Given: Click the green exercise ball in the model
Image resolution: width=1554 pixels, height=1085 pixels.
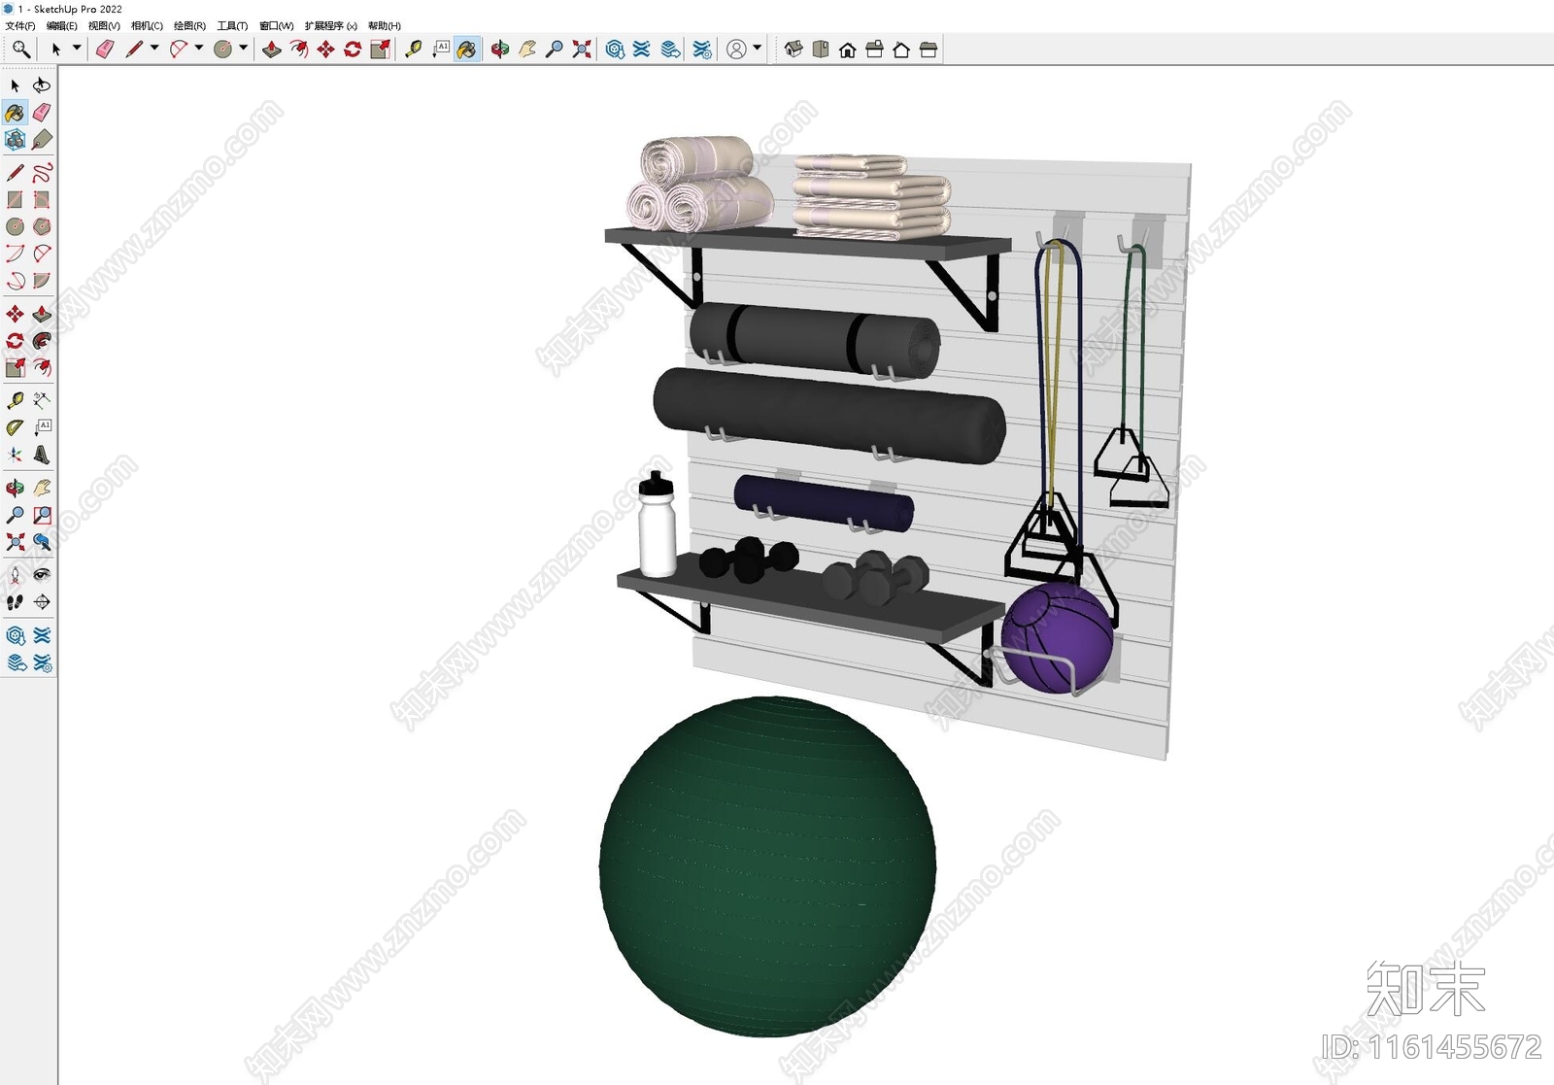Looking at the screenshot, I should click(x=767, y=866).
